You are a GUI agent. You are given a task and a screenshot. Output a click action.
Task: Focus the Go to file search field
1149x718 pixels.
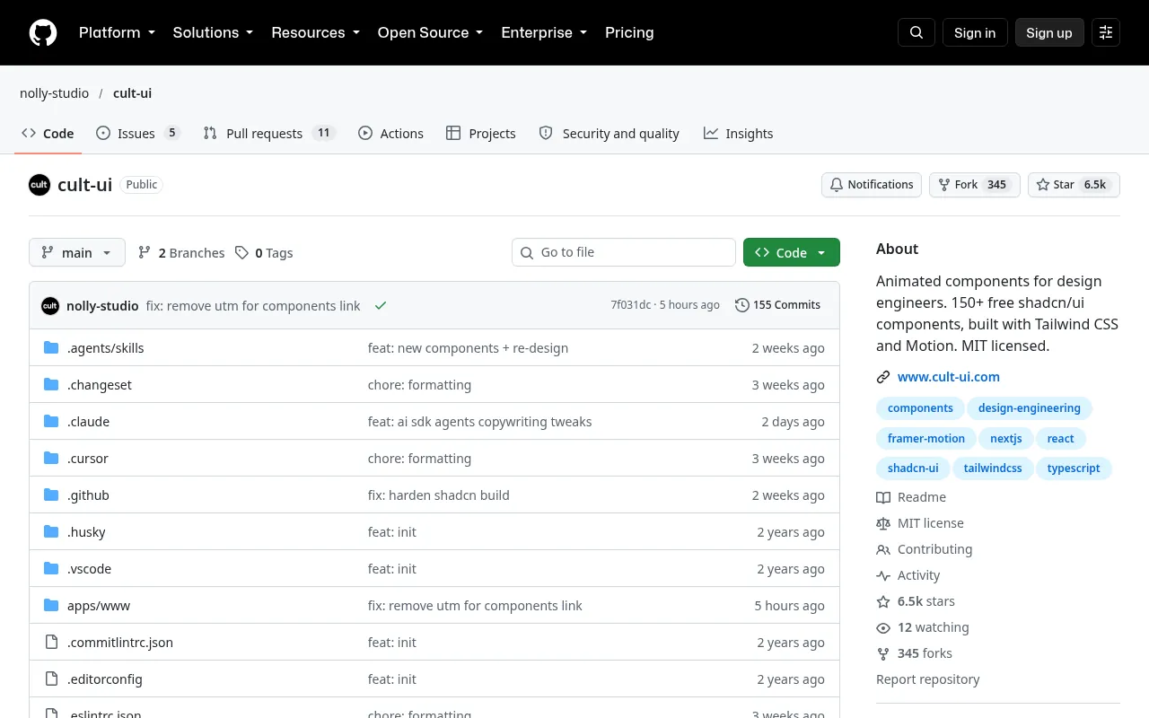tap(624, 252)
